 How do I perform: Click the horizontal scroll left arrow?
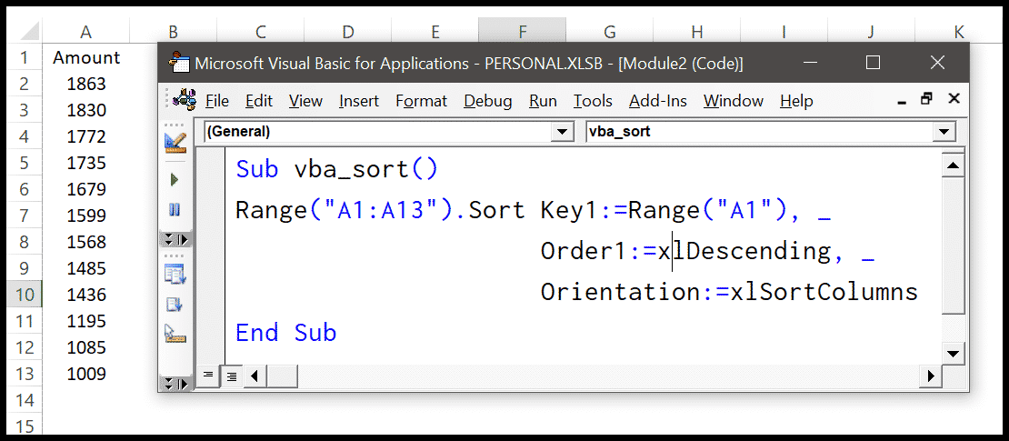click(x=254, y=376)
